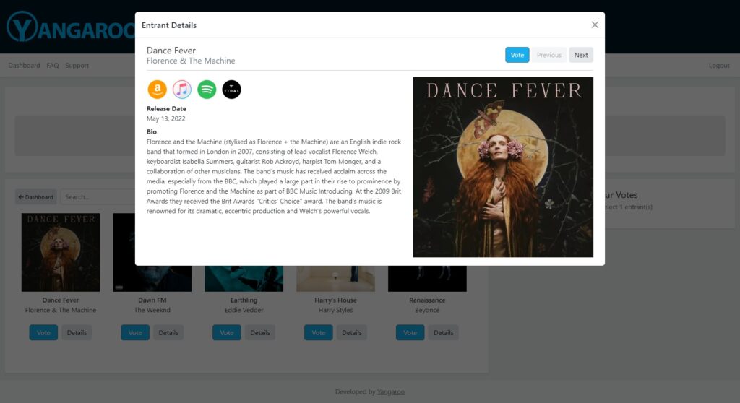Vote for Dance Fever in the modal
Viewport: 740px width, 403px height.
[517, 55]
